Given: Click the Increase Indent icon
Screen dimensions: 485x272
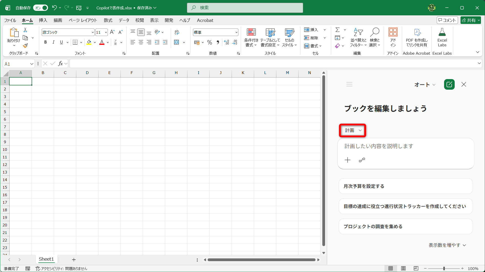Looking at the screenshot, I should pos(165,42).
